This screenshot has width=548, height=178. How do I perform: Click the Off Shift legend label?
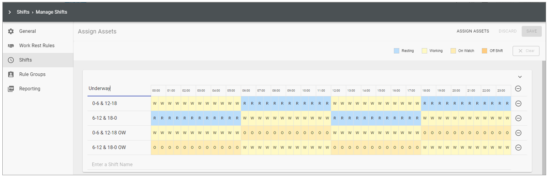[496, 51]
